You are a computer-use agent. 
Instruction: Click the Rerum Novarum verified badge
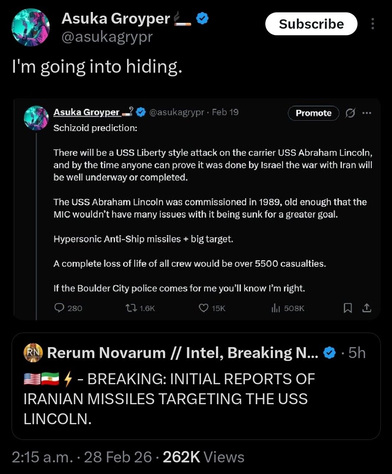coord(329,353)
